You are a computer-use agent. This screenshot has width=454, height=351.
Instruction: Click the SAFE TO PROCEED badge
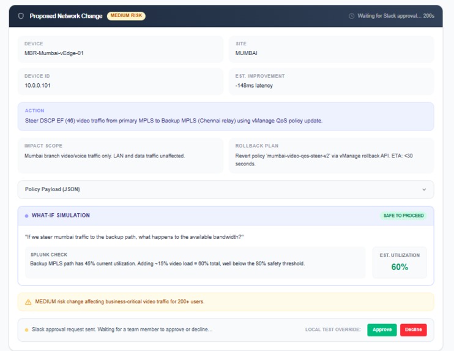point(403,216)
